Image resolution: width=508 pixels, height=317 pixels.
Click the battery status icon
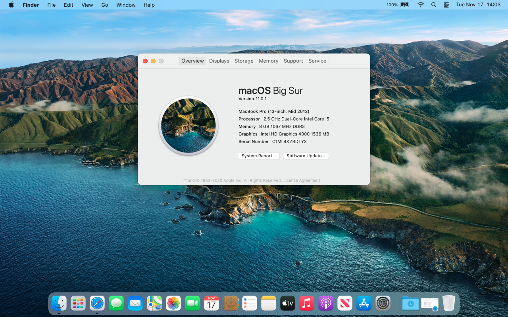405,5
